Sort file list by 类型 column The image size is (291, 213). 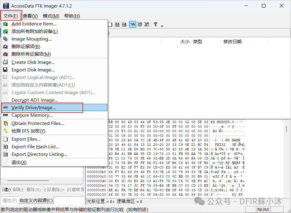coord(206,42)
